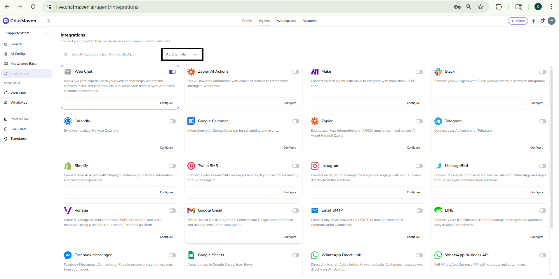Open the All Channels dropdown
This screenshot has height=279, width=559.
tap(182, 54)
